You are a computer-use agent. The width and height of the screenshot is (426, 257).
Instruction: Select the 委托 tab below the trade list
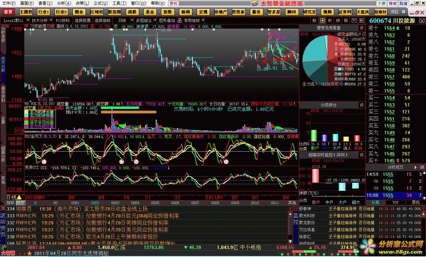416,202
